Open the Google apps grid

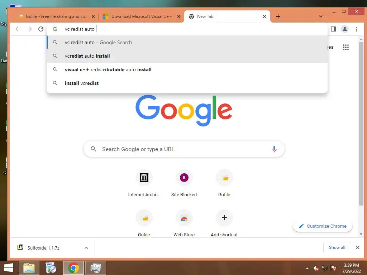coord(346,47)
